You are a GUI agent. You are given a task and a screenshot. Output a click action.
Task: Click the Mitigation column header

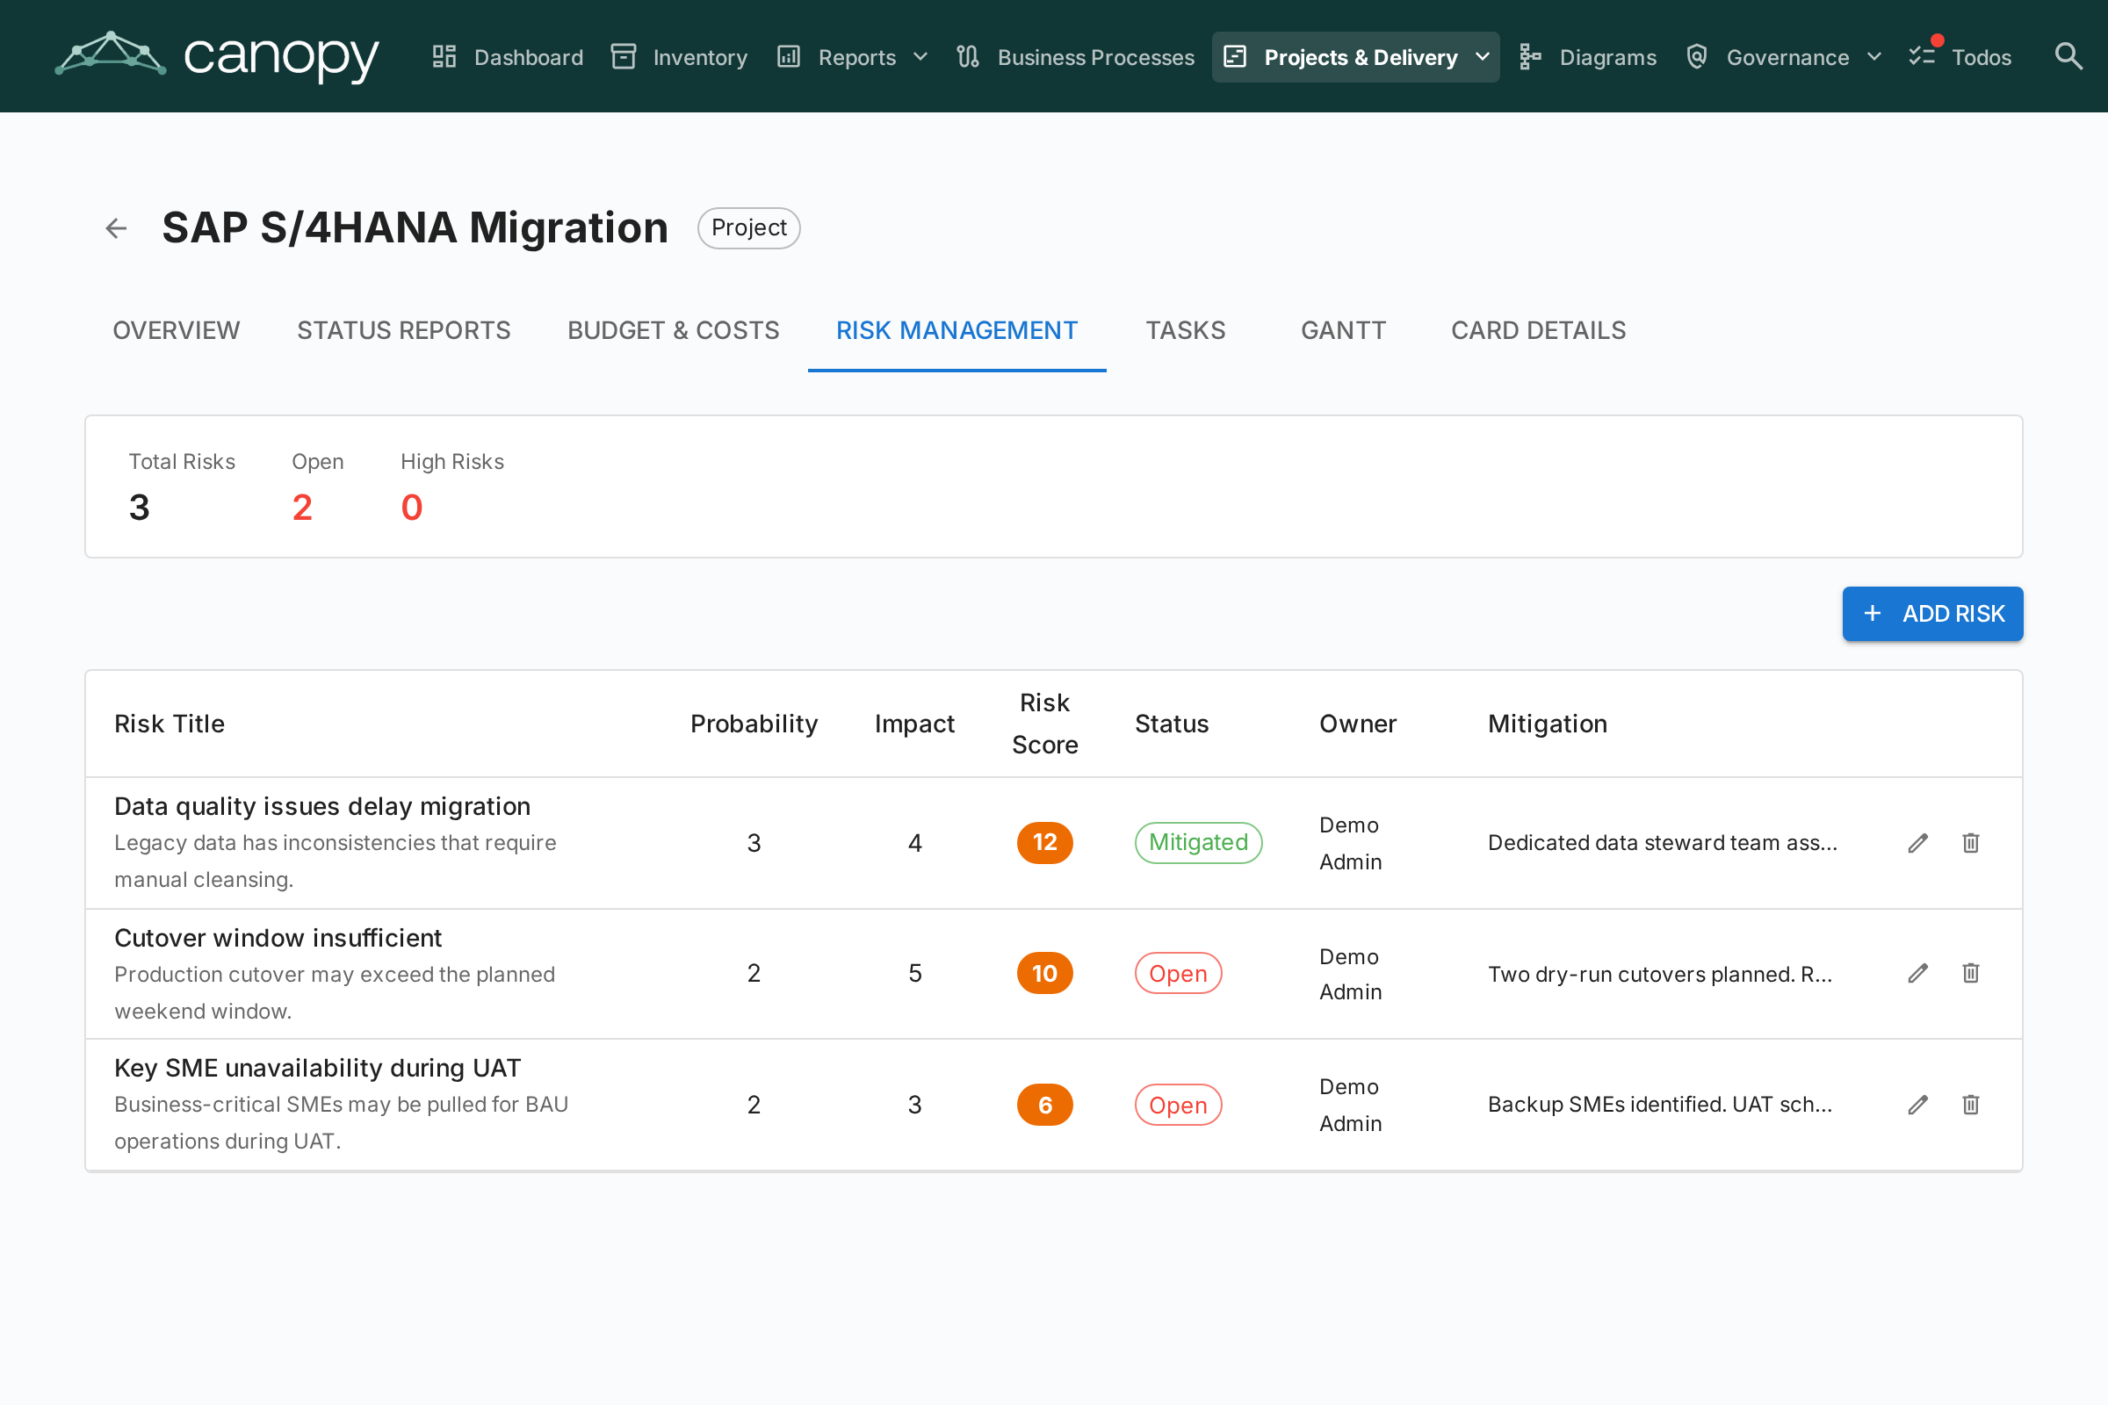[x=1548, y=724]
